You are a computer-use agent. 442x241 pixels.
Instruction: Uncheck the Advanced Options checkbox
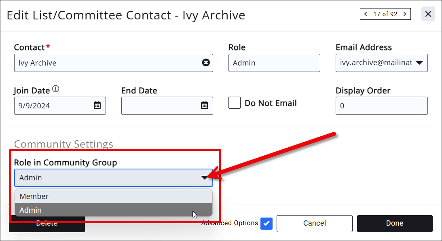pos(266,223)
